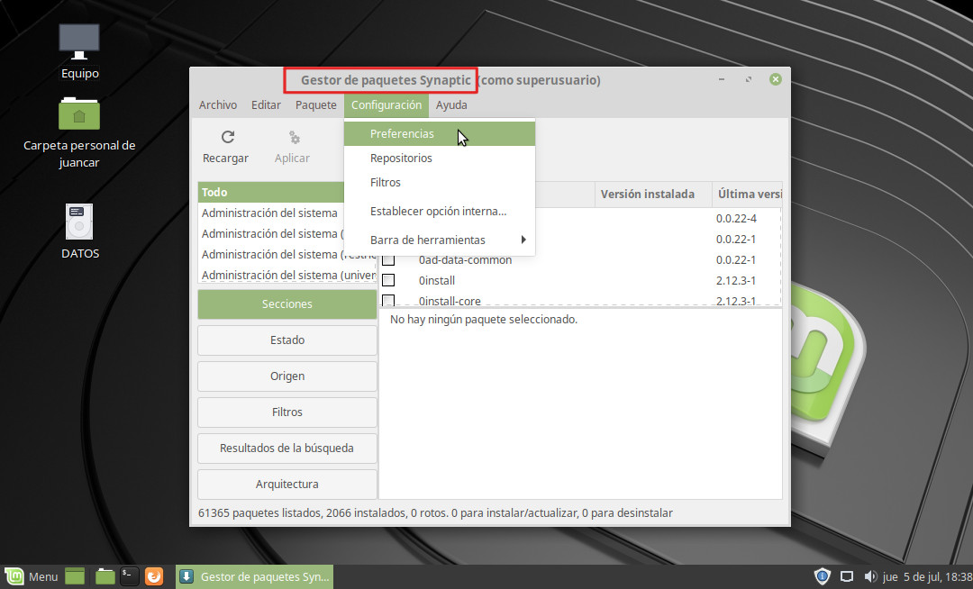
Task: Open the Paquete menu
Action: click(315, 105)
